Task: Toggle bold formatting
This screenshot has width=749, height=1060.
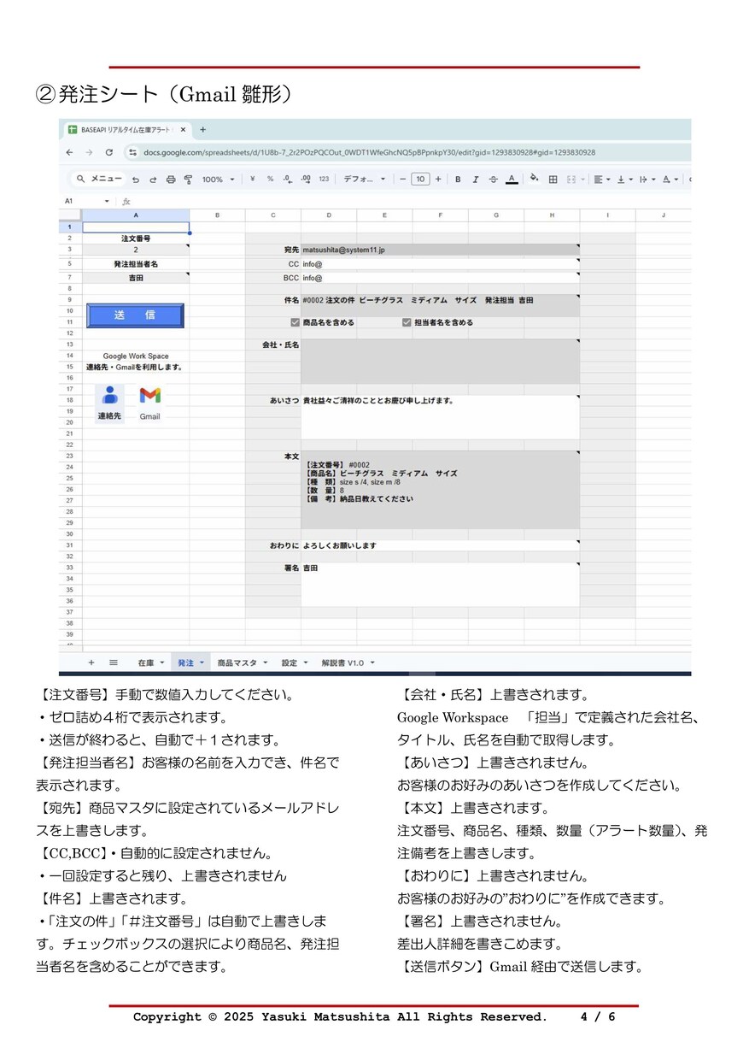Action: pyautogui.click(x=458, y=180)
